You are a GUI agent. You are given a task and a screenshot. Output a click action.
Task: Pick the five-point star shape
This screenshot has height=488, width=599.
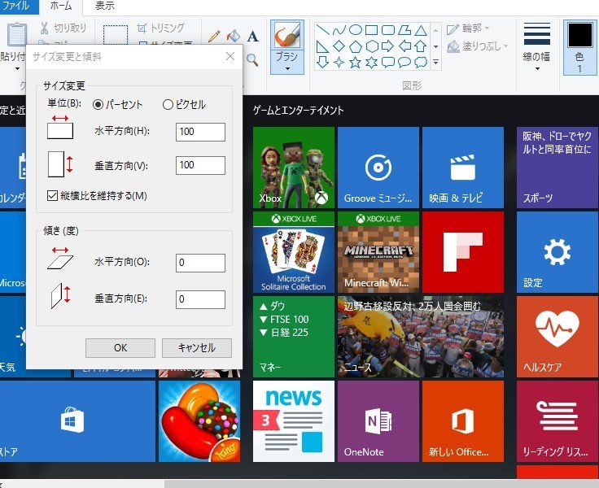click(356, 62)
